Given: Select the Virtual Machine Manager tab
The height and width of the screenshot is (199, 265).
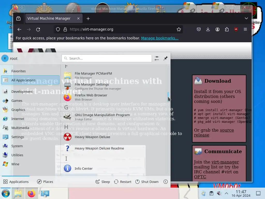Looking at the screenshot, I should click(54, 18).
